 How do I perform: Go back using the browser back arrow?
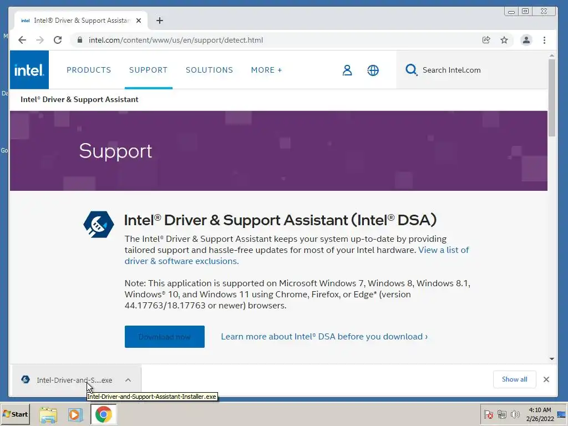[22, 40]
